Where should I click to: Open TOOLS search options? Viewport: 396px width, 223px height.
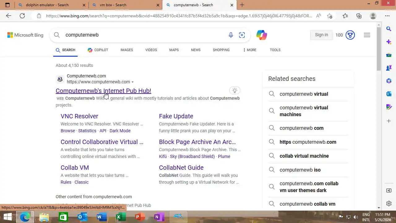[275, 50]
